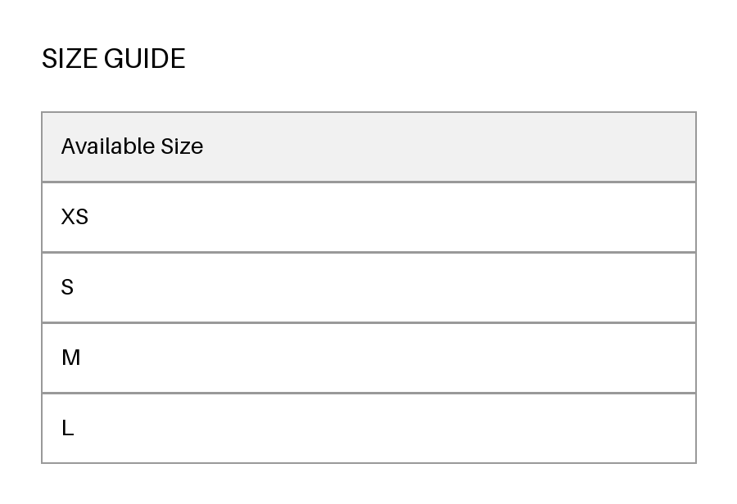Choose the L size row
The width and height of the screenshot is (737, 504).
point(369,429)
